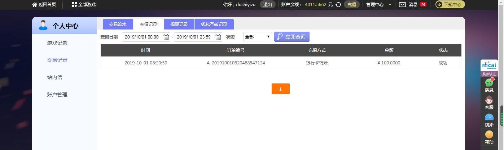Image resolution: width=504 pixels, height=150 pixels.
Task: Click the 充值 recharge button
Action: (352, 5)
